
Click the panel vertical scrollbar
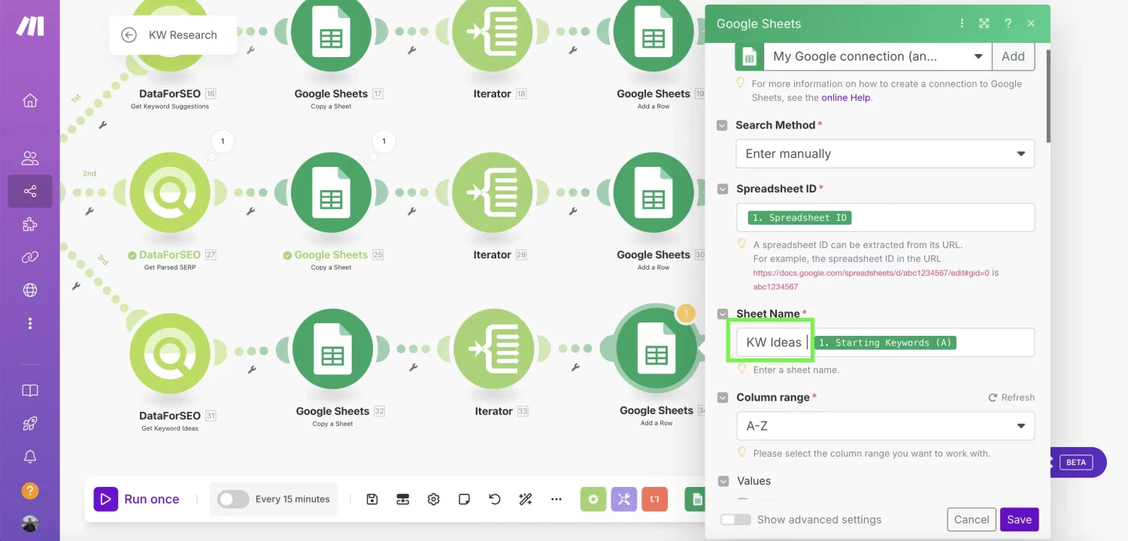(x=1048, y=96)
